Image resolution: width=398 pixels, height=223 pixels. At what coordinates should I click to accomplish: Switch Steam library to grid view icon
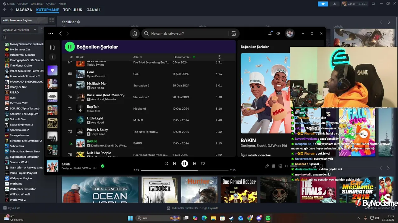pos(52,20)
